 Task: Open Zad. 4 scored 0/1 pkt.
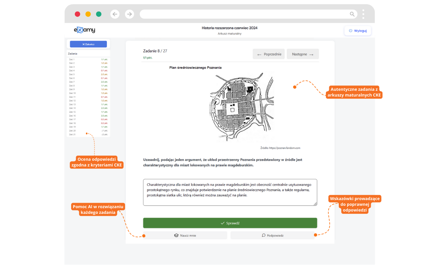[88, 71]
